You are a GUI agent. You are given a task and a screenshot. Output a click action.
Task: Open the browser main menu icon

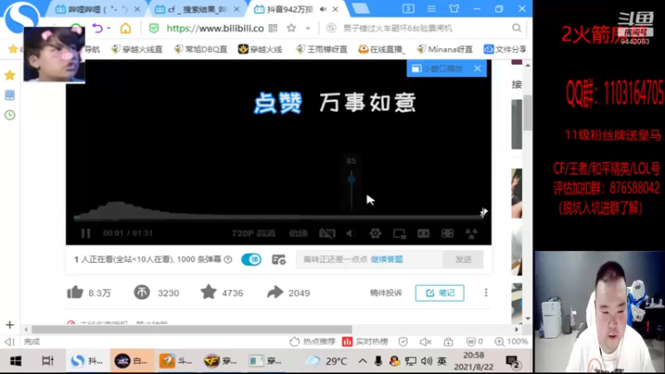pos(431,8)
